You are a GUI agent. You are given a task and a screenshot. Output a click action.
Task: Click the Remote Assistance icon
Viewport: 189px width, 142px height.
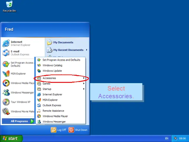coord(39,111)
